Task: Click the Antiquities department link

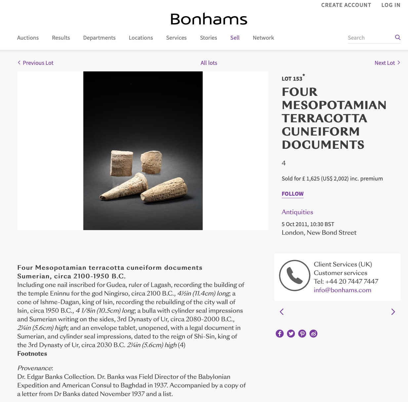Action: pyautogui.click(x=297, y=212)
